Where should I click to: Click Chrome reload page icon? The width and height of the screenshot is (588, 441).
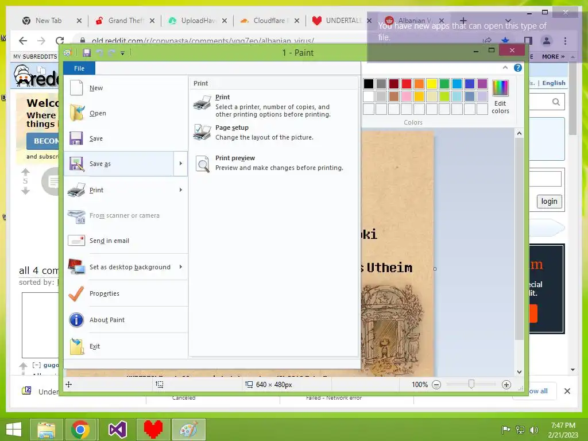click(x=60, y=41)
